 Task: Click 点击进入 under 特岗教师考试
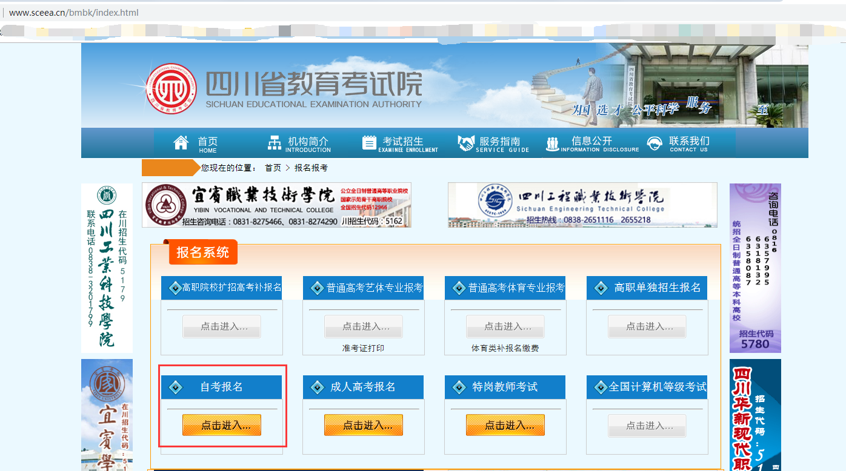[505, 424]
